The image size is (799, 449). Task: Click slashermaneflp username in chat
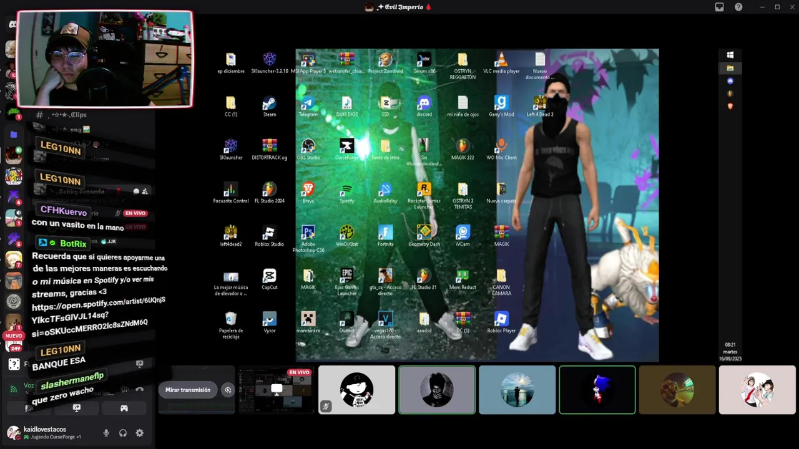[72, 380]
